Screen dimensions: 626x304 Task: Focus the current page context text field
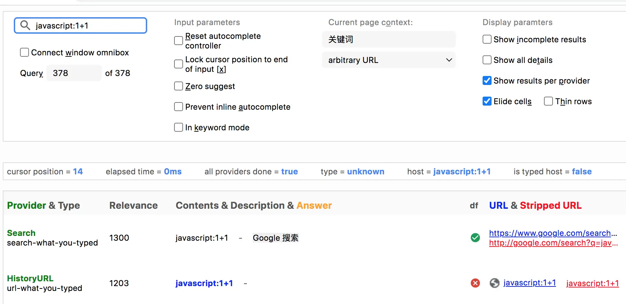[388, 39]
